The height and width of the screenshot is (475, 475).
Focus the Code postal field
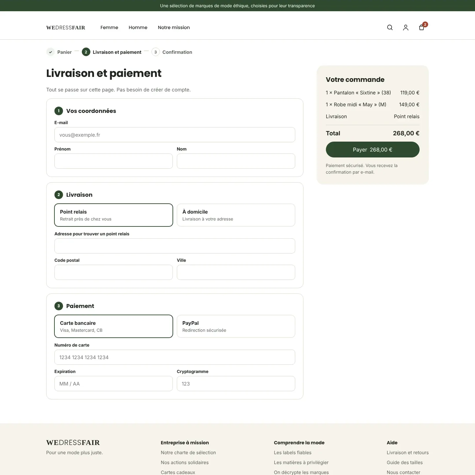pos(113,272)
